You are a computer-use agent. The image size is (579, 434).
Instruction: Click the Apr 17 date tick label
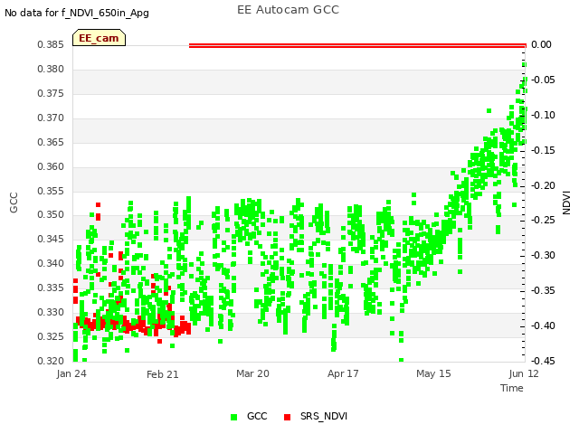pyautogui.click(x=343, y=373)
